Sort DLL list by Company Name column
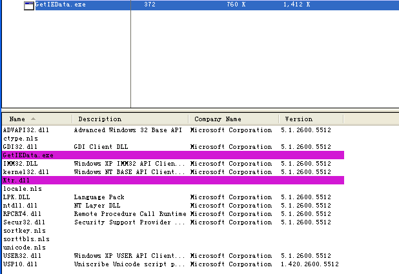 (x=234, y=119)
